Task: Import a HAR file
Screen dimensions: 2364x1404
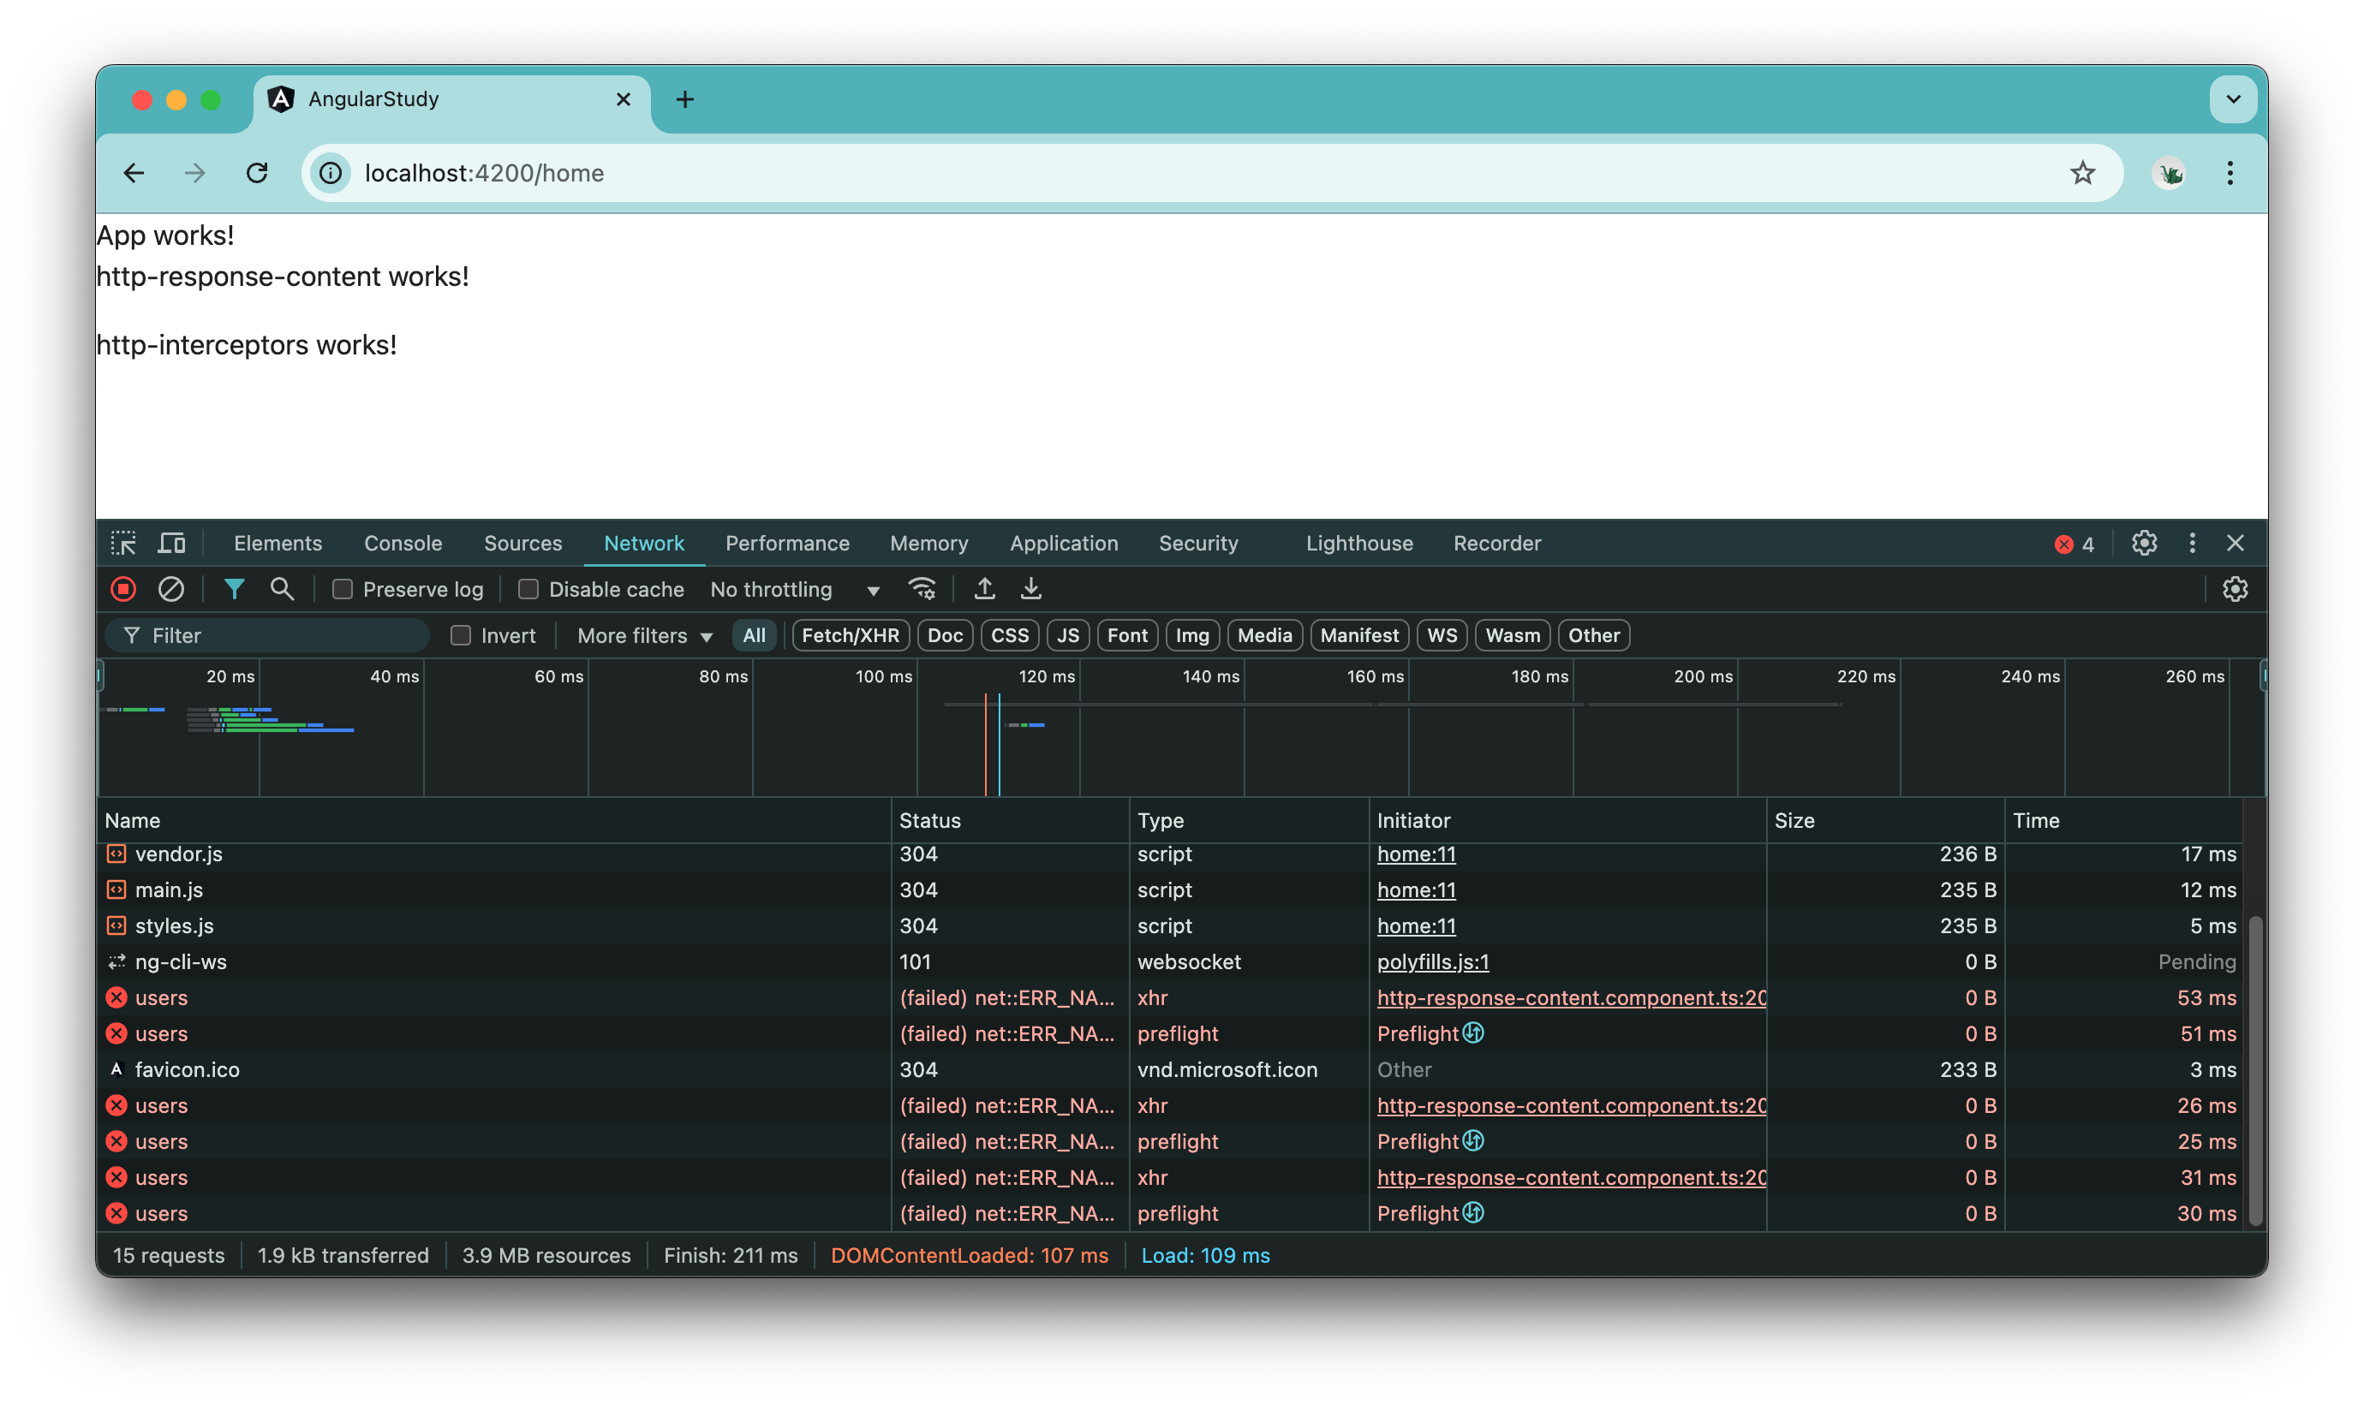Action: (x=984, y=588)
